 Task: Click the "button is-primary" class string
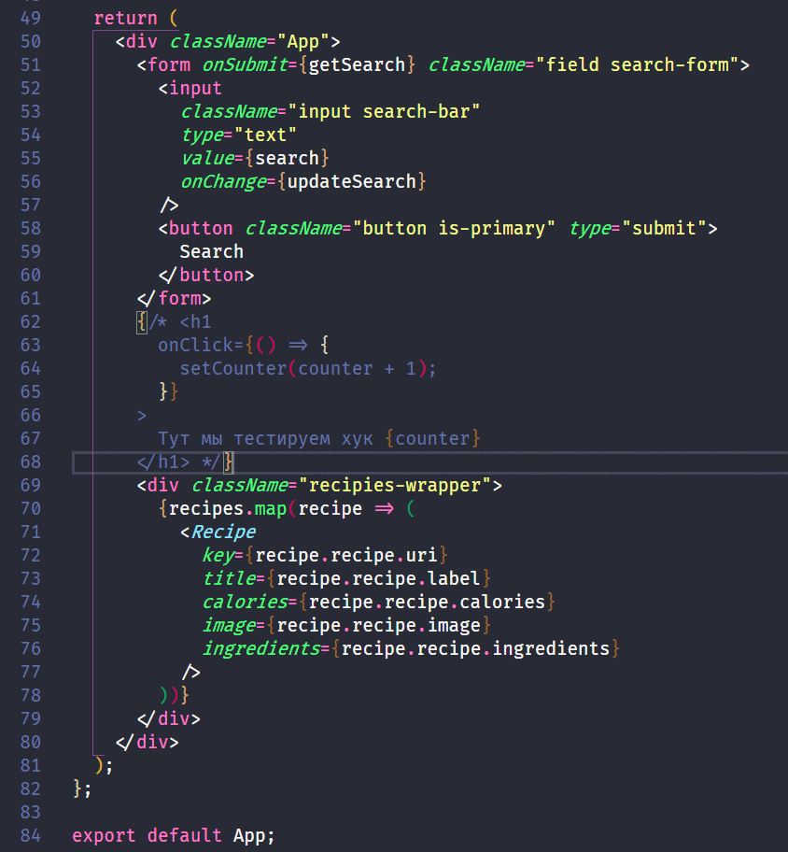[x=454, y=228]
